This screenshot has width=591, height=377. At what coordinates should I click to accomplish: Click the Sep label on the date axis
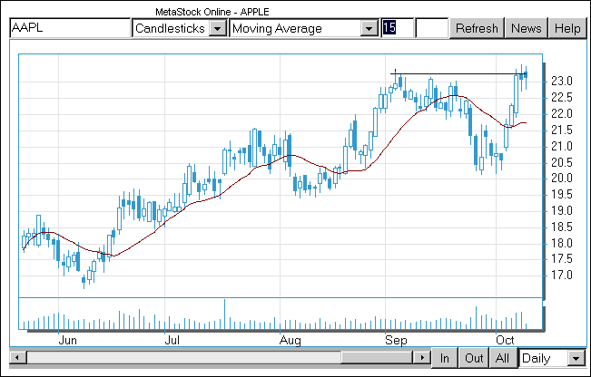[396, 341]
